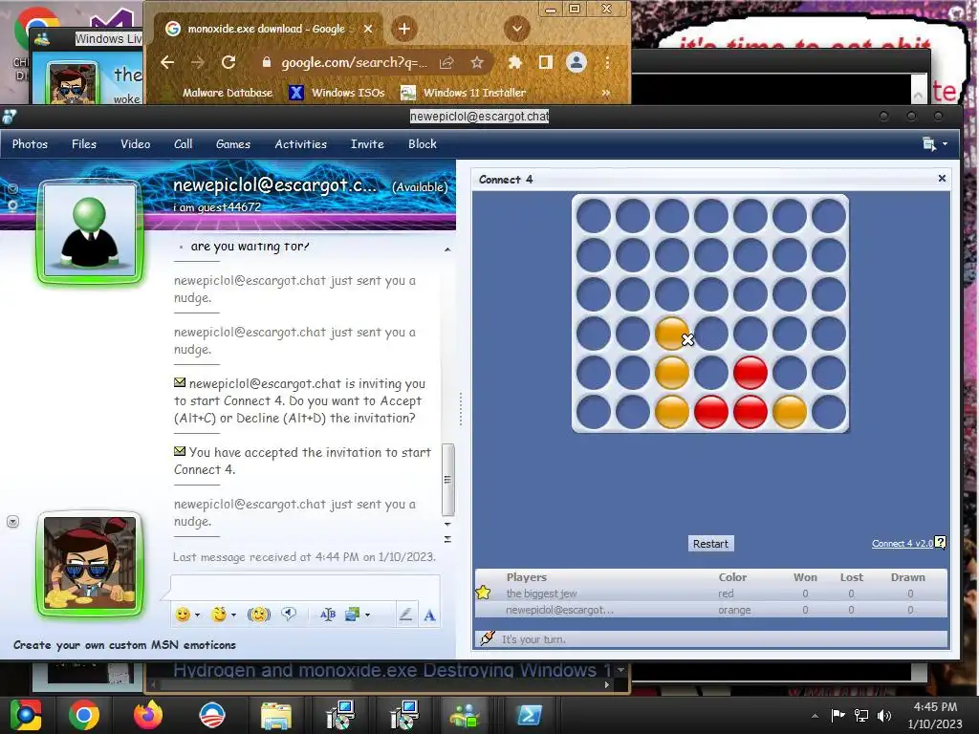Expand the hidden bookmarks chevron in Chrome
Screen dimensions: 979x734
pos(605,93)
